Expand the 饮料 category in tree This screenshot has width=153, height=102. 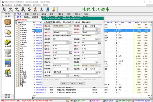pos(16,62)
